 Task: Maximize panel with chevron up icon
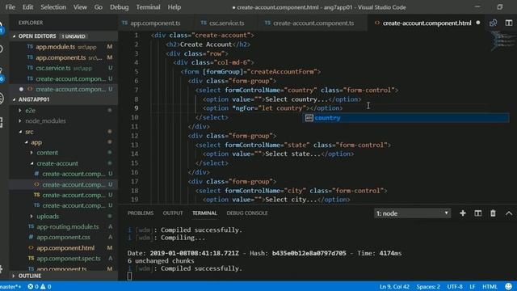pos(509,213)
